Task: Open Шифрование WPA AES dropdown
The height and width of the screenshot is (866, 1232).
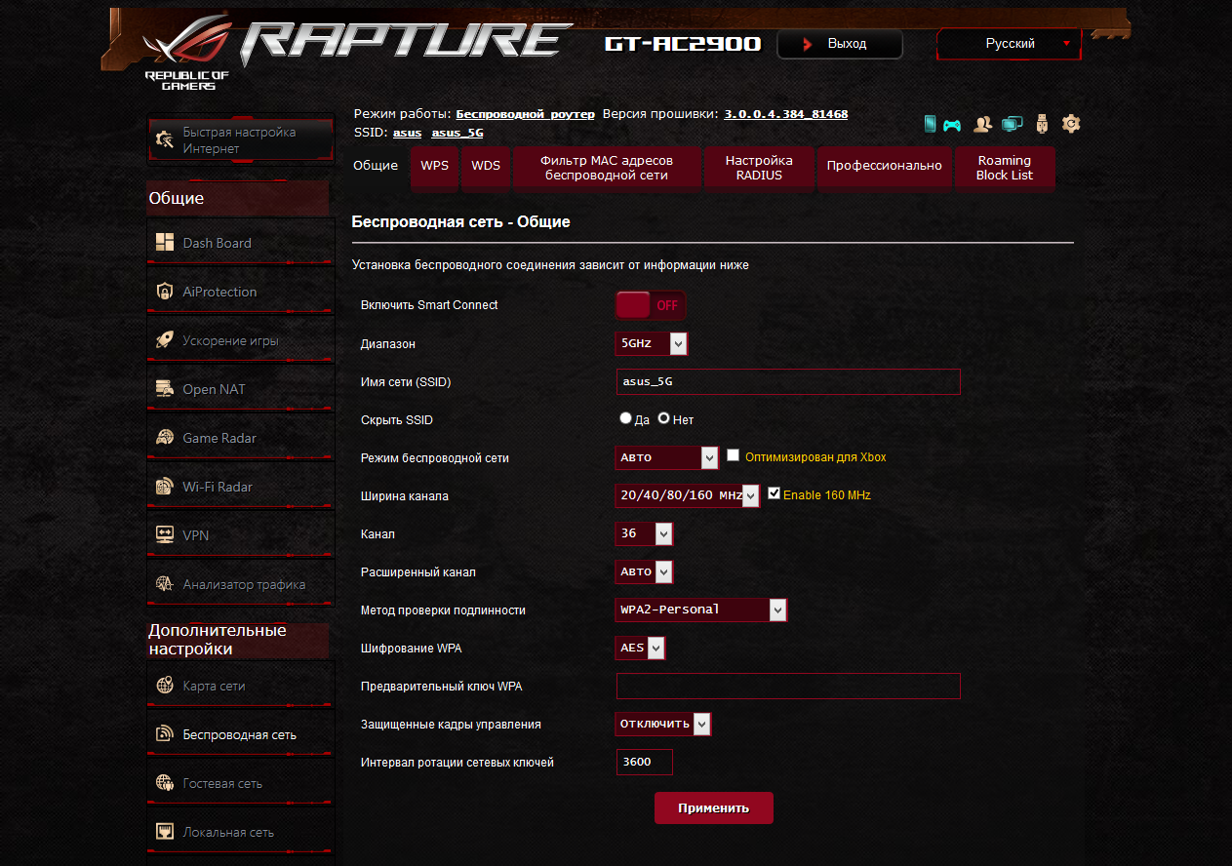Action: click(x=640, y=648)
